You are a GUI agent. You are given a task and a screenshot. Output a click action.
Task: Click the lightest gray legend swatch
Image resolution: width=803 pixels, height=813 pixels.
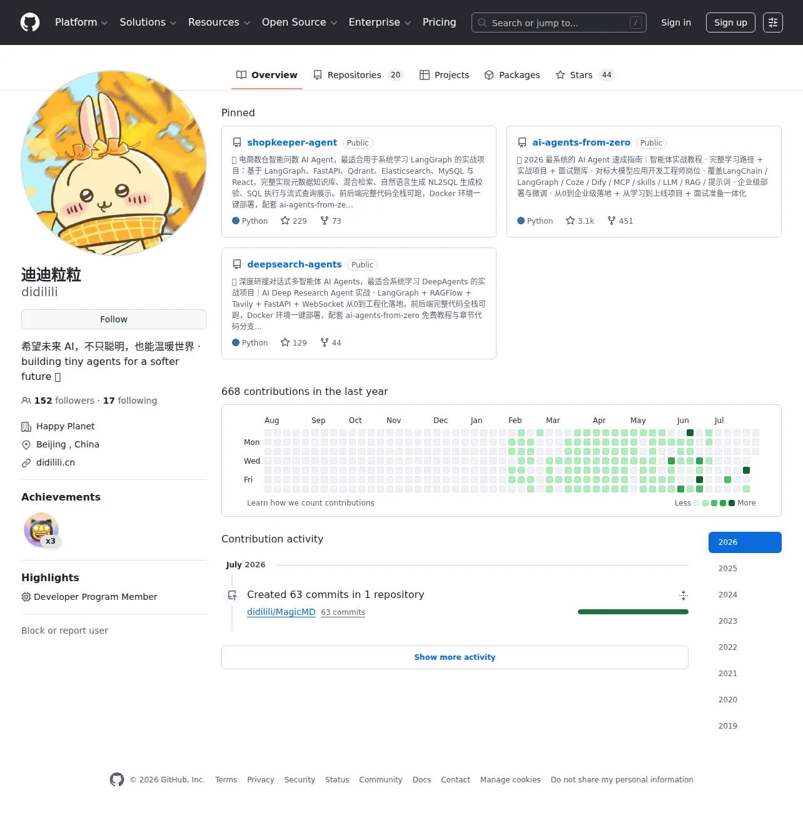click(697, 503)
